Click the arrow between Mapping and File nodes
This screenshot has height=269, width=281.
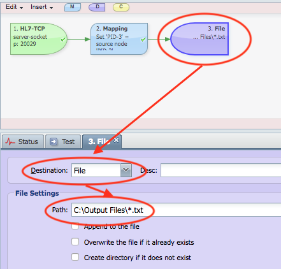tap(159, 39)
